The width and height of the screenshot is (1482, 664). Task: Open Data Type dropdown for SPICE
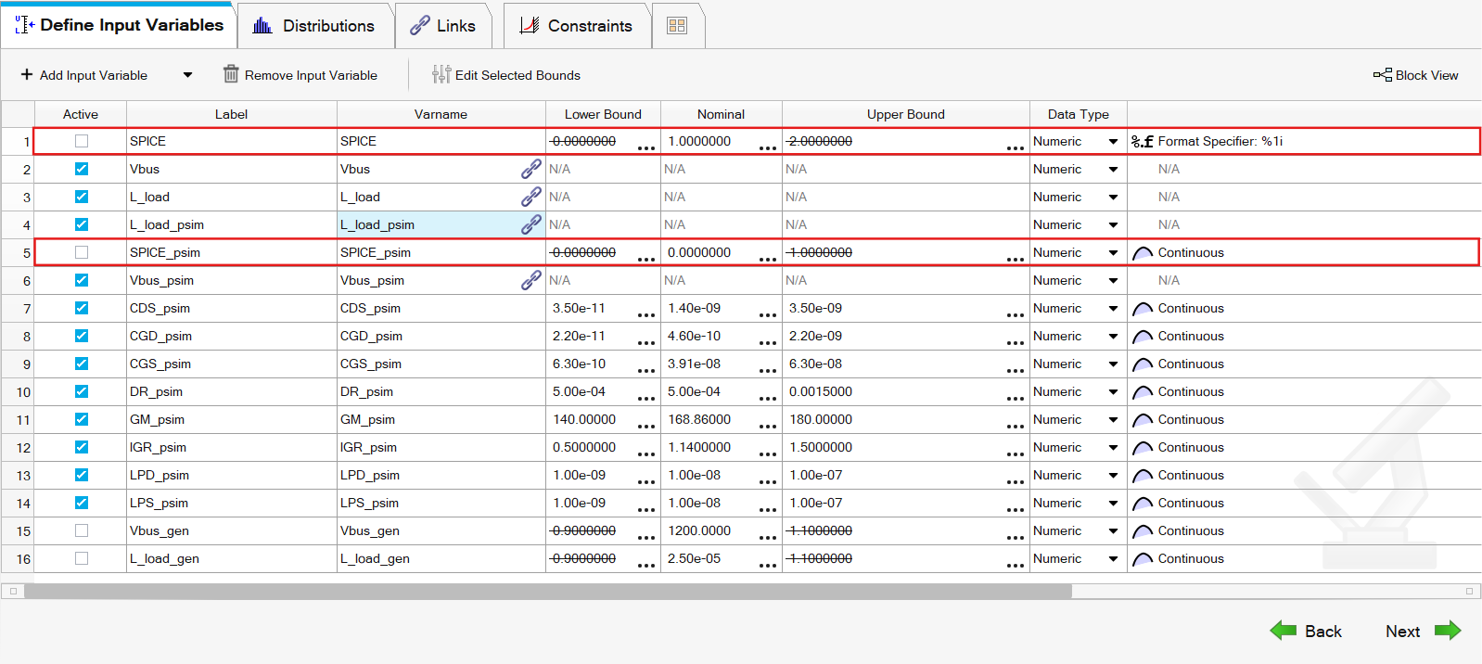click(x=1113, y=142)
